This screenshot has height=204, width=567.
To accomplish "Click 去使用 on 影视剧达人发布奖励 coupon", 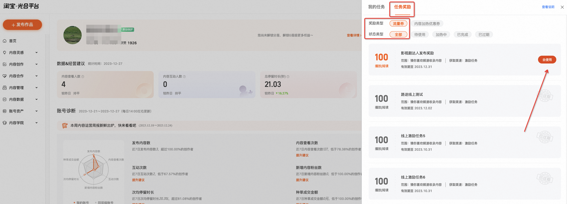I will (x=547, y=60).
